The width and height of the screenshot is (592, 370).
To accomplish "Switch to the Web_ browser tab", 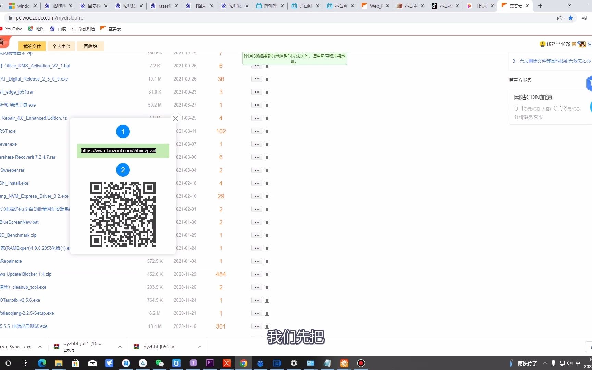I will [x=375, y=6].
